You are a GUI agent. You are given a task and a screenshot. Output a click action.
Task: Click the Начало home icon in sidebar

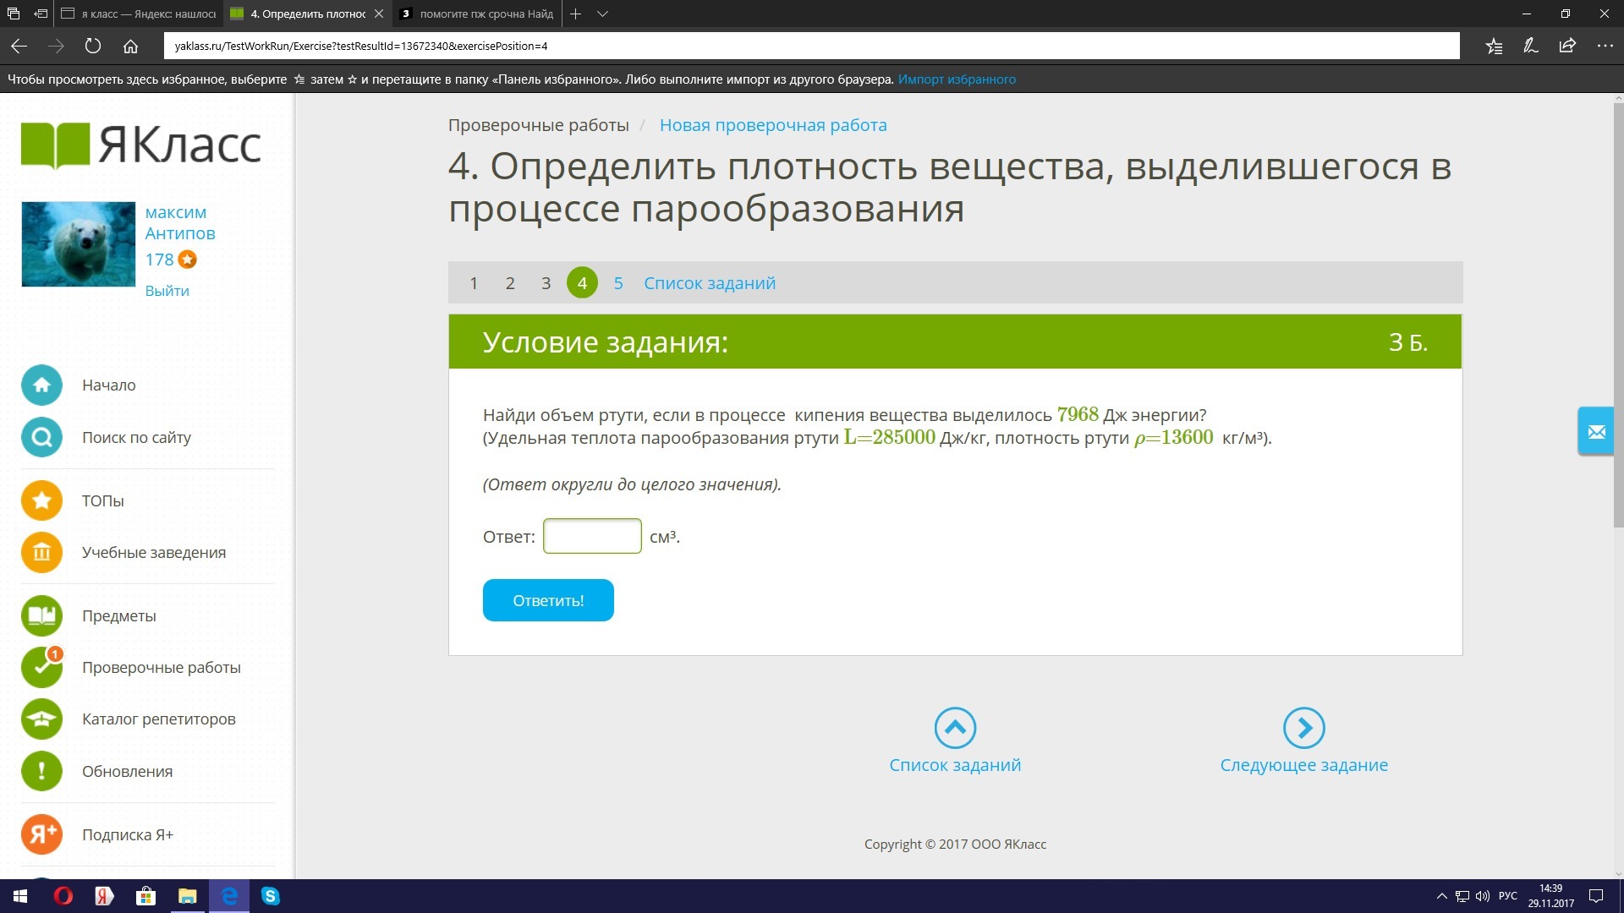pos(41,385)
